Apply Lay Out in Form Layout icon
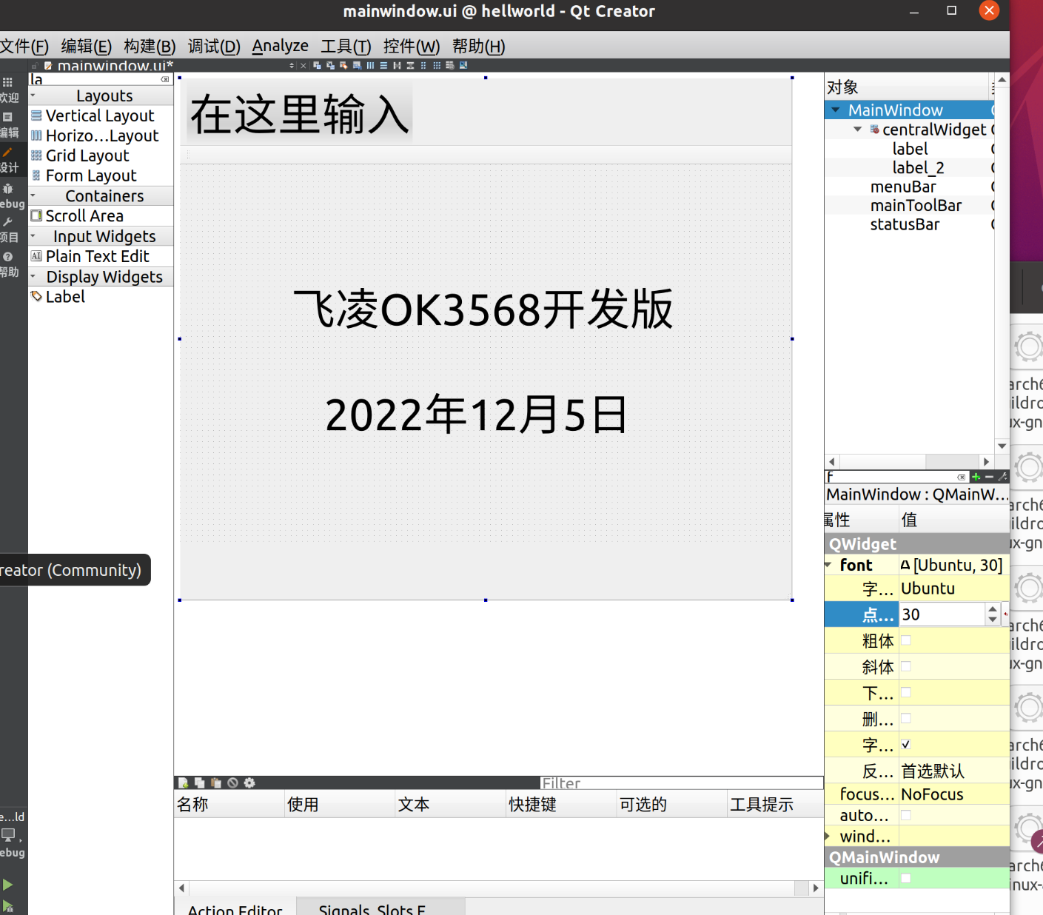1043x915 pixels. click(423, 65)
